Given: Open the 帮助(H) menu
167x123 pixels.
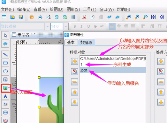Looking at the screenshot, I should click(124, 10).
